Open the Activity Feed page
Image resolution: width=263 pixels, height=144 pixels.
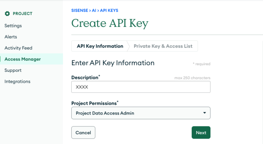point(18,48)
